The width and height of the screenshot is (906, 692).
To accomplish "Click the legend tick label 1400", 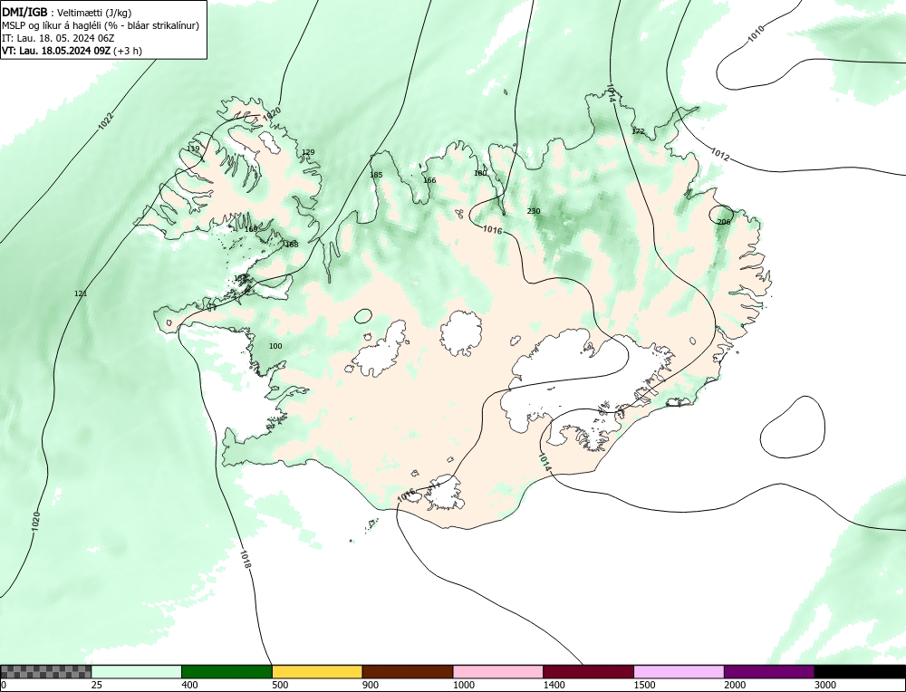I will click(554, 685).
